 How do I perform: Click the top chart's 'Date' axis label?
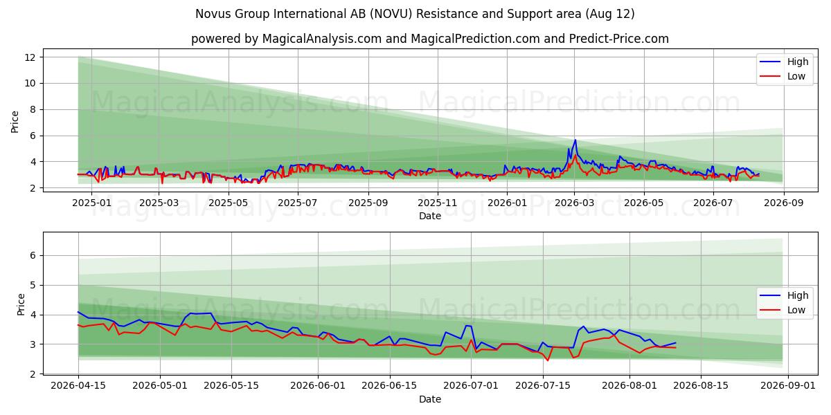pos(430,216)
